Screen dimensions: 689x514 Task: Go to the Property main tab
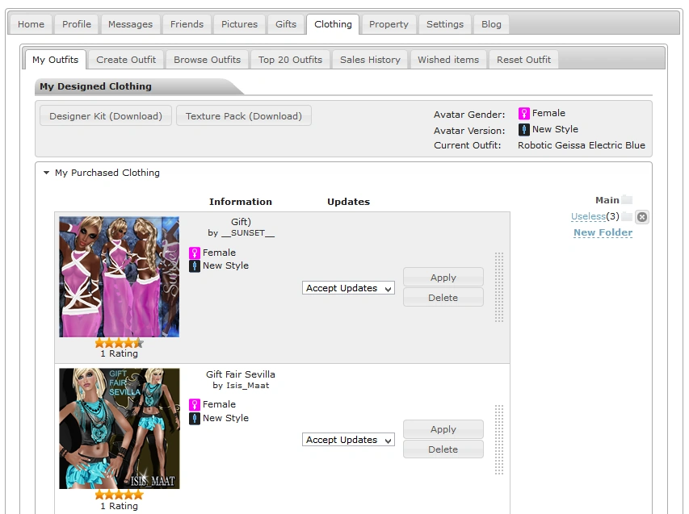[x=389, y=24]
